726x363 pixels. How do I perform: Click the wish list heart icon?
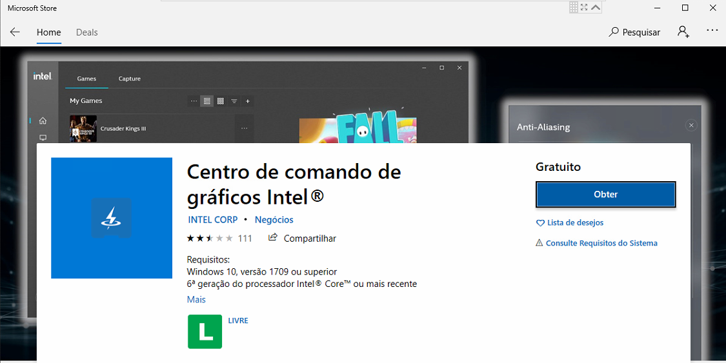click(x=540, y=223)
